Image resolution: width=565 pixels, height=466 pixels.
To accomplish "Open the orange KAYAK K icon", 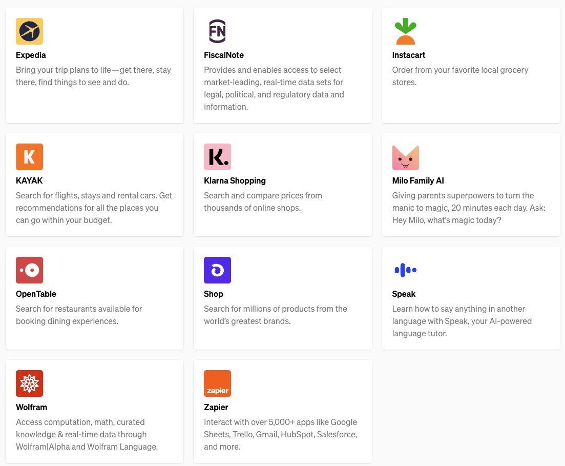I will 29,157.
